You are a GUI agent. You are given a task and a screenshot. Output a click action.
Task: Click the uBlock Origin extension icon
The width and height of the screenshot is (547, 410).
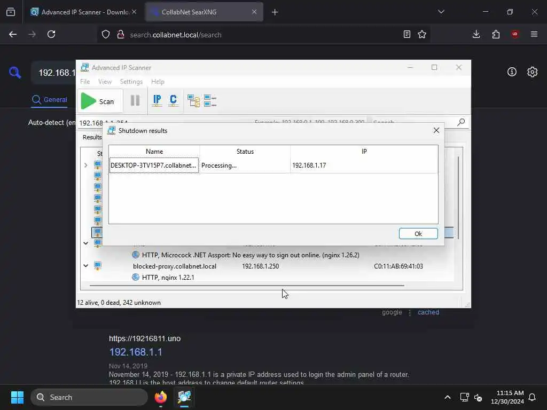[x=515, y=34]
